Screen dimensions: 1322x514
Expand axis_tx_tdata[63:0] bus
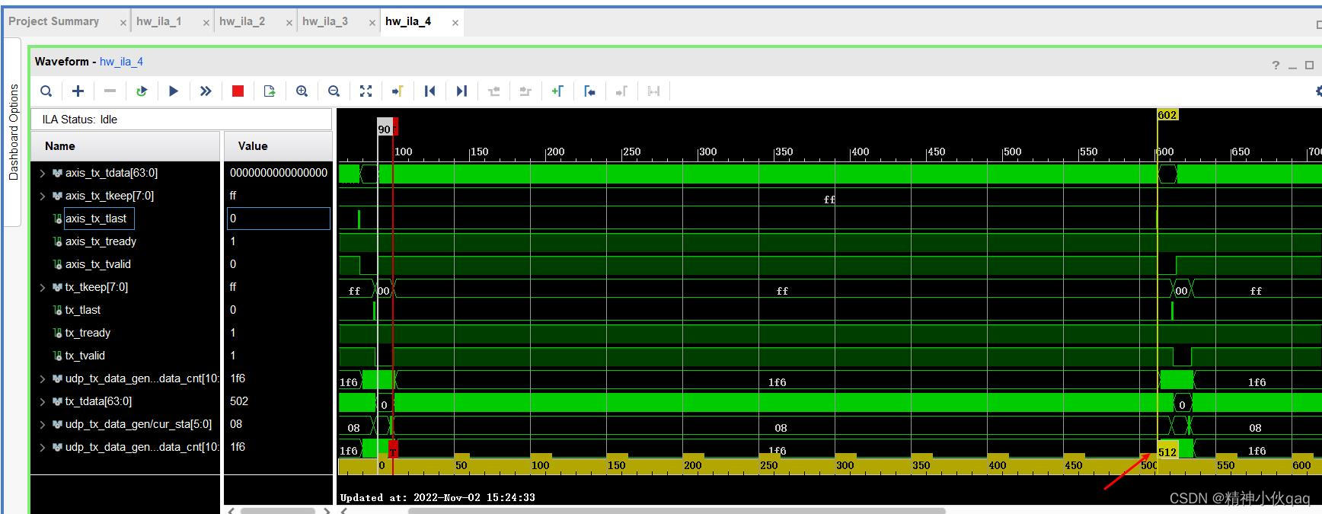pyautogui.click(x=43, y=174)
